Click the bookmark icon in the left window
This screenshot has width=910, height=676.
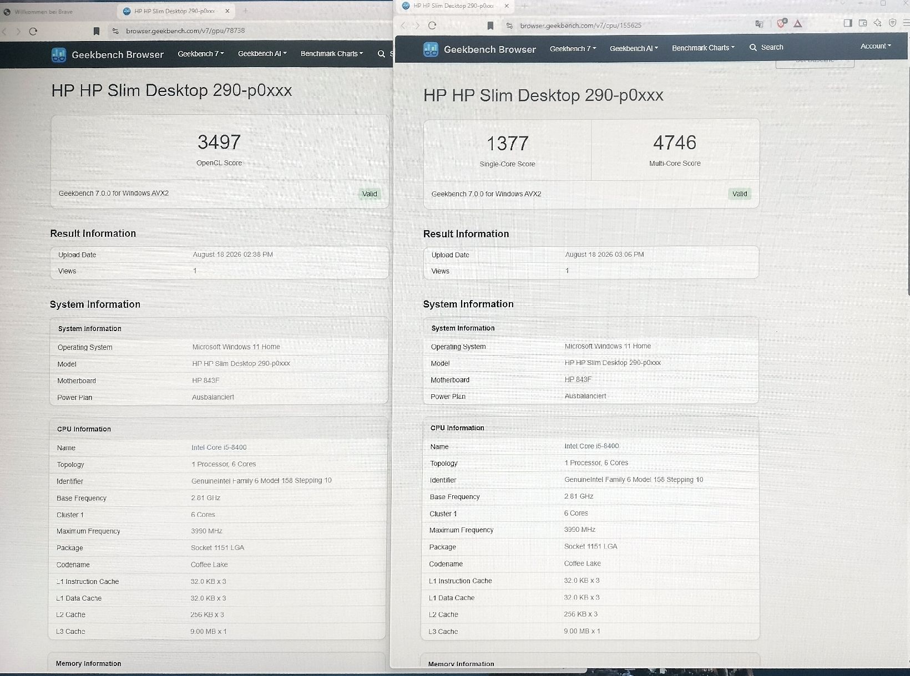coord(97,31)
